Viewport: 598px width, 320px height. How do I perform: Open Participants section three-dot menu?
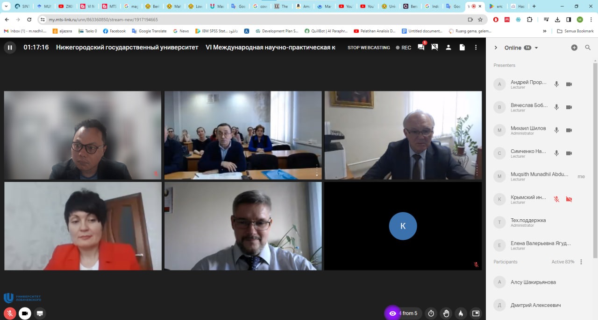click(581, 262)
